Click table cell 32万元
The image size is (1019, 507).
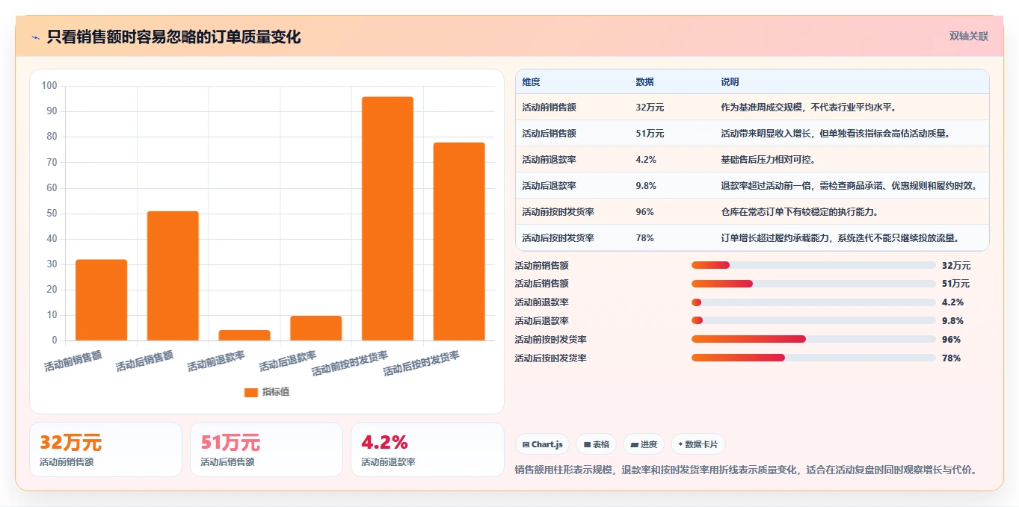650,108
